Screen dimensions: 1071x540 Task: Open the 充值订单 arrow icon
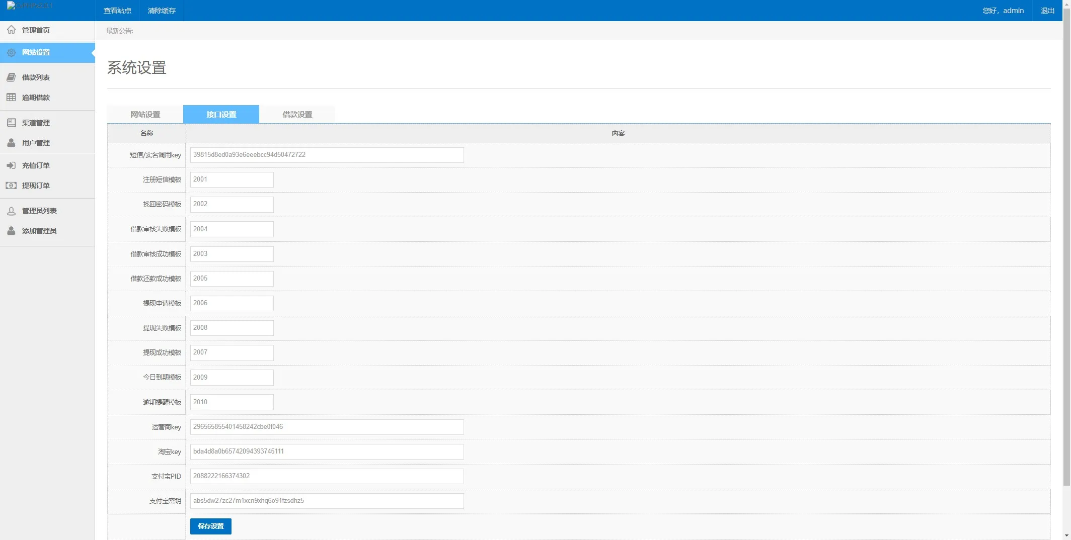click(x=11, y=165)
